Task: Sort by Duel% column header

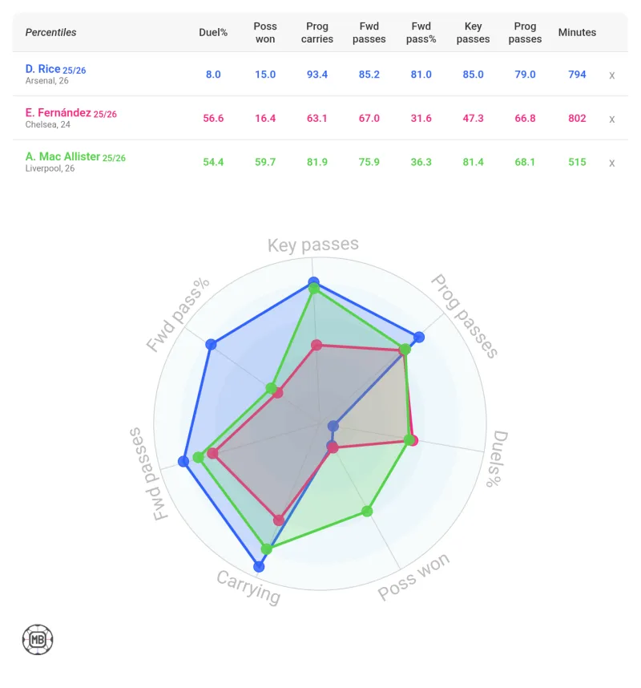Action: point(213,33)
